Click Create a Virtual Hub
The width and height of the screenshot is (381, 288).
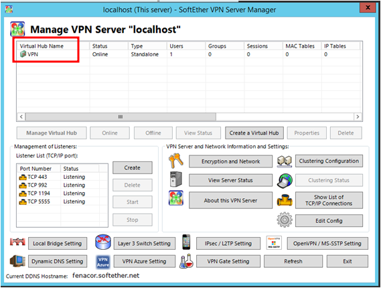254,133
